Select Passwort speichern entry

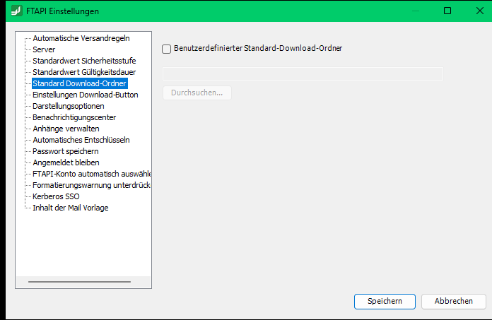(x=66, y=151)
